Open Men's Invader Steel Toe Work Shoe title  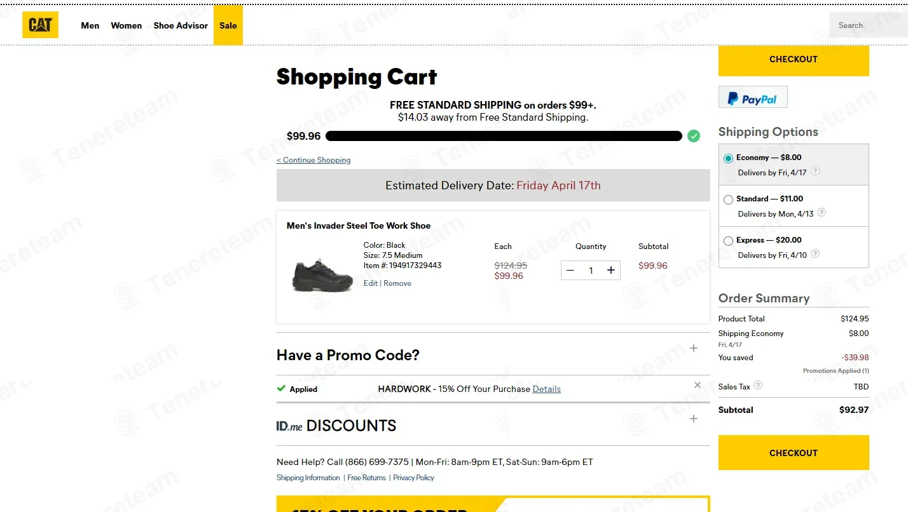359,226
